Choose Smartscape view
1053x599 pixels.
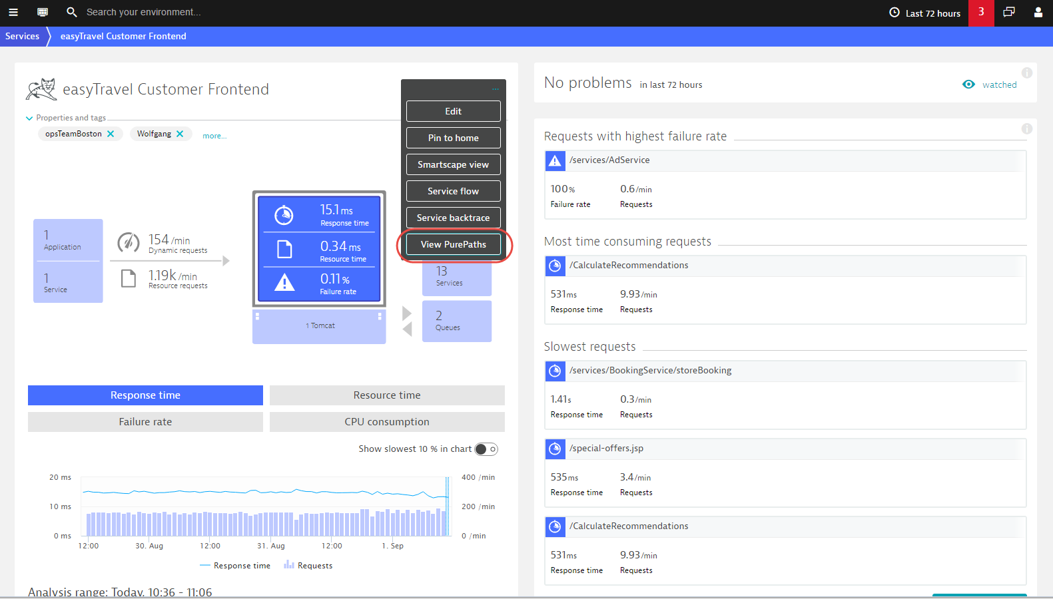click(x=454, y=164)
